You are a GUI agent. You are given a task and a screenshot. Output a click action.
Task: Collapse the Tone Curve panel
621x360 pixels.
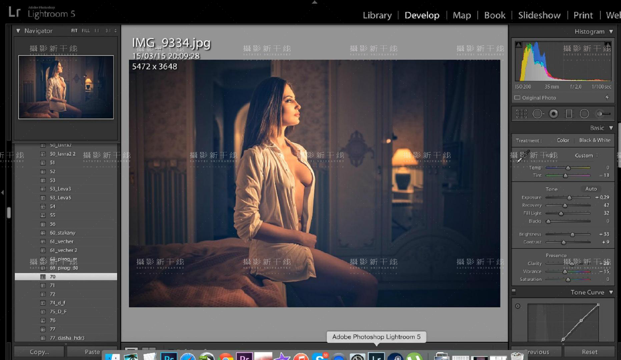tap(611, 292)
